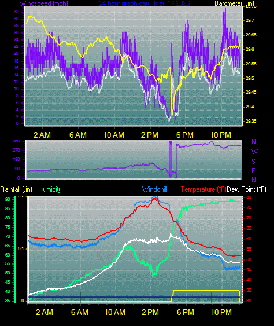Click the '180' wind direction axis value
This screenshot has height=326, width=274.
(x=16, y=160)
